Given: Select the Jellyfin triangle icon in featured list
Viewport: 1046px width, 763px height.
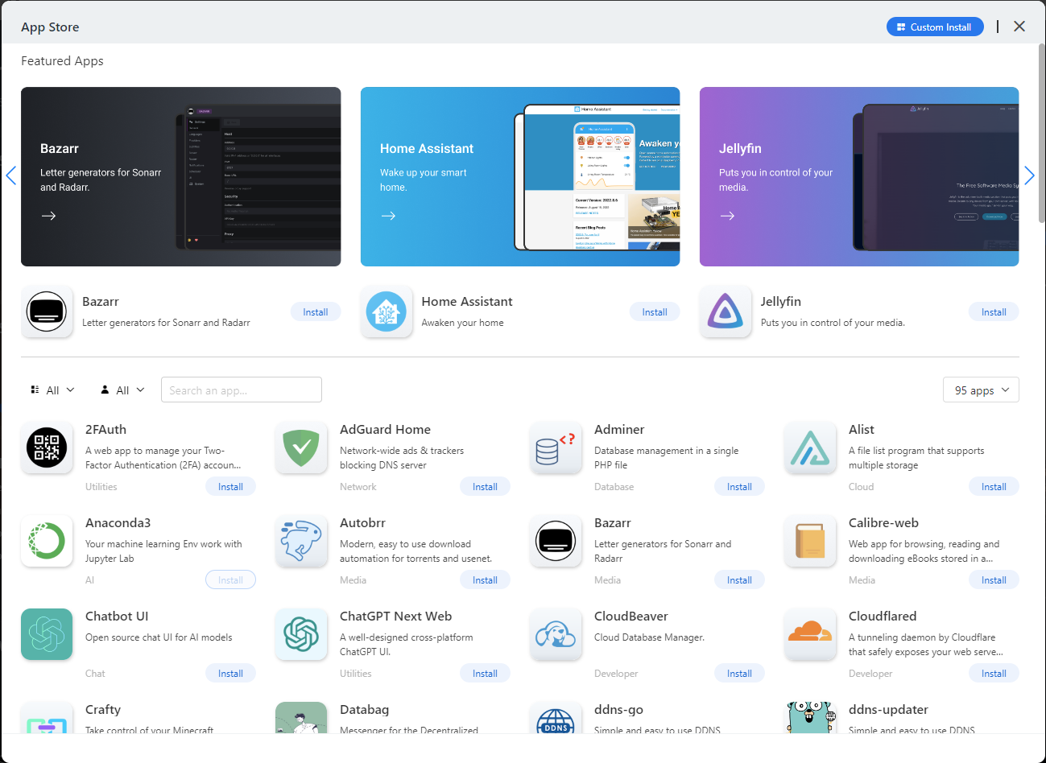Looking at the screenshot, I should [726, 312].
